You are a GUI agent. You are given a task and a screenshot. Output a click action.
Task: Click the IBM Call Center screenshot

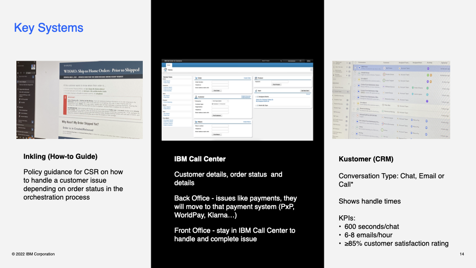(x=238, y=100)
